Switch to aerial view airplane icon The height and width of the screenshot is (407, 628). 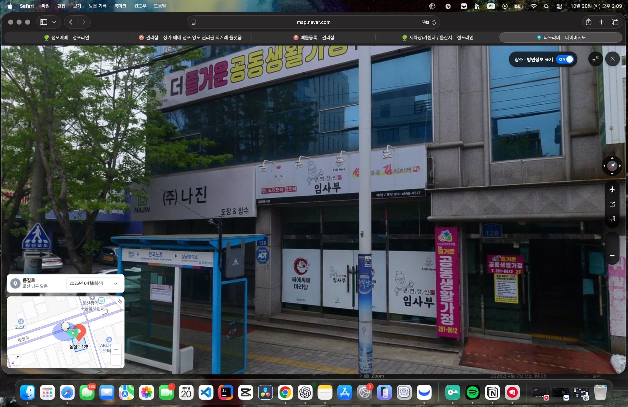[612, 189]
